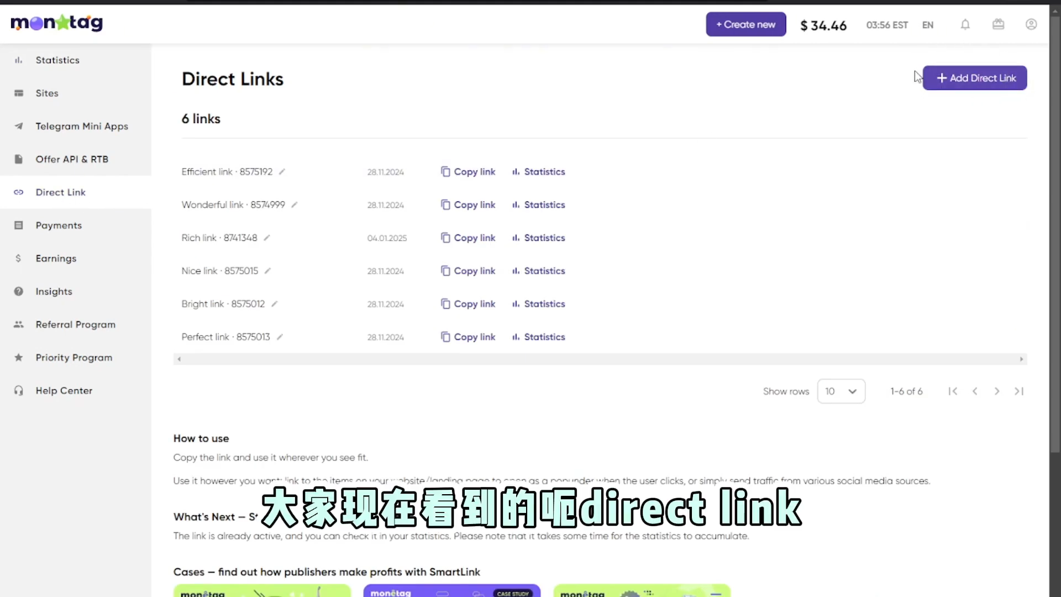Viewport: 1061px width, 597px height.
Task: Copy link for Wonderful link 8574999
Action: coord(468,205)
